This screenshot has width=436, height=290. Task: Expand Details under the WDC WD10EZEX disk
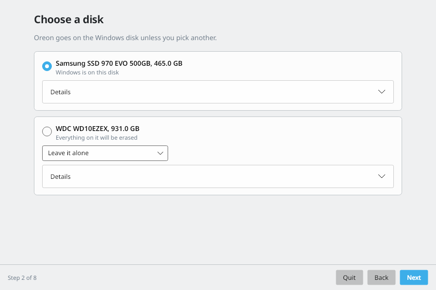218,176
